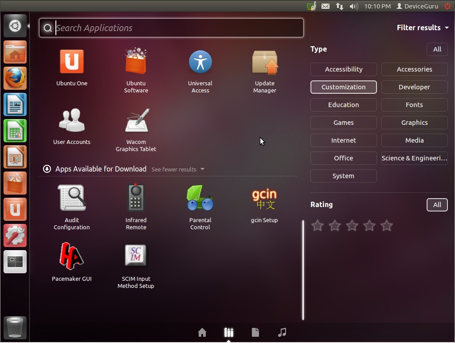Image resolution: width=455 pixels, height=343 pixels.
Task: Set rating filter to three stars
Action: click(352, 226)
